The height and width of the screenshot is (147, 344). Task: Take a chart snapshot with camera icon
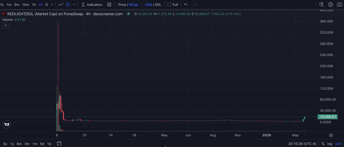(x=339, y=5)
